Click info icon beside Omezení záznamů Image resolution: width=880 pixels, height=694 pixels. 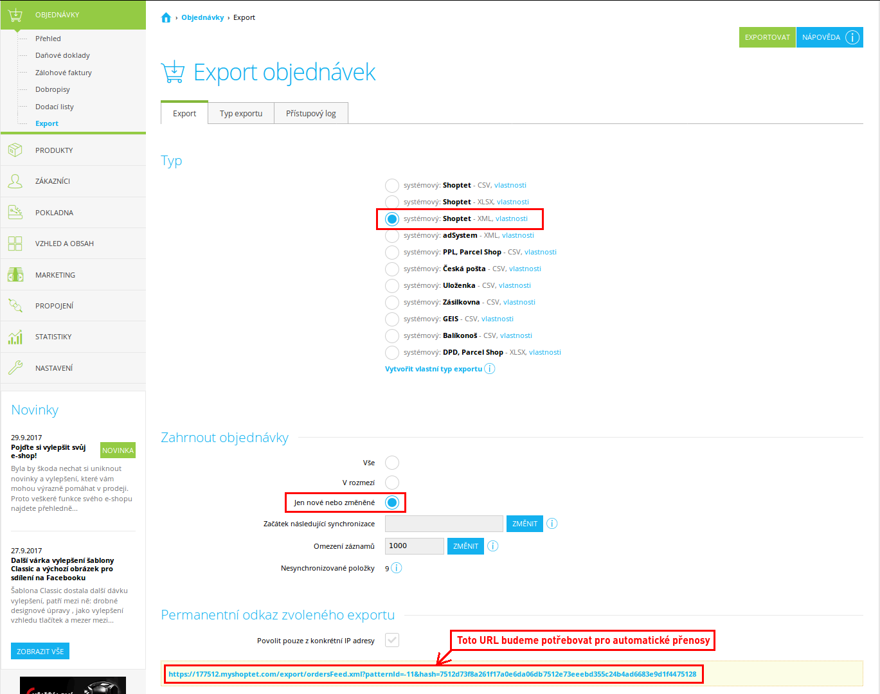click(x=493, y=546)
